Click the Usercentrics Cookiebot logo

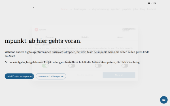(129, 29)
